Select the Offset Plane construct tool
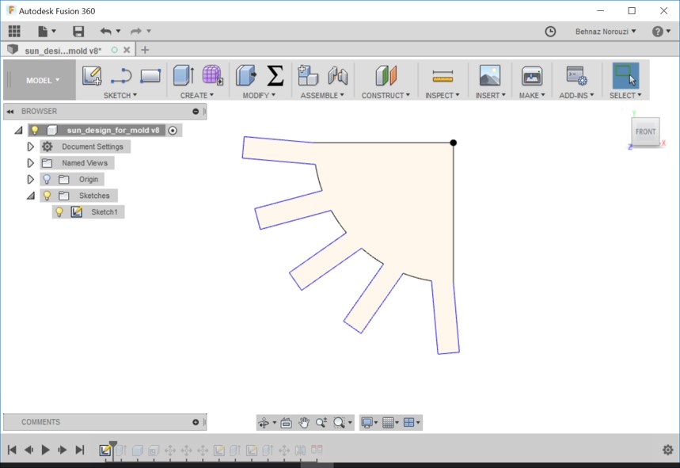The width and height of the screenshot is (680, 468). [x=386, y=75]
